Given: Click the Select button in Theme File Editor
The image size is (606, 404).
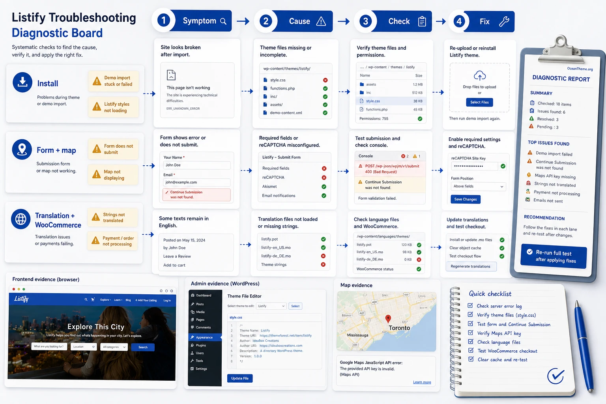Looking at the screenshot, I should point(296,306).
